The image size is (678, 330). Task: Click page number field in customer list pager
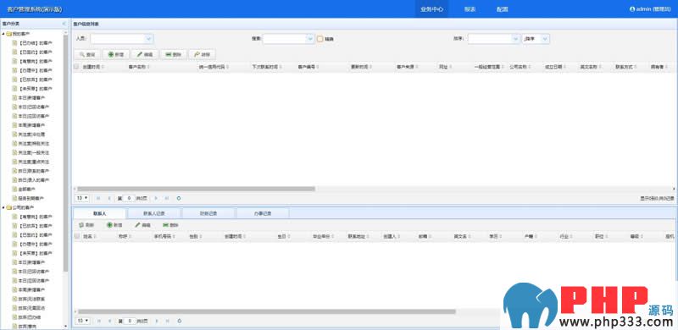[129, 198]
